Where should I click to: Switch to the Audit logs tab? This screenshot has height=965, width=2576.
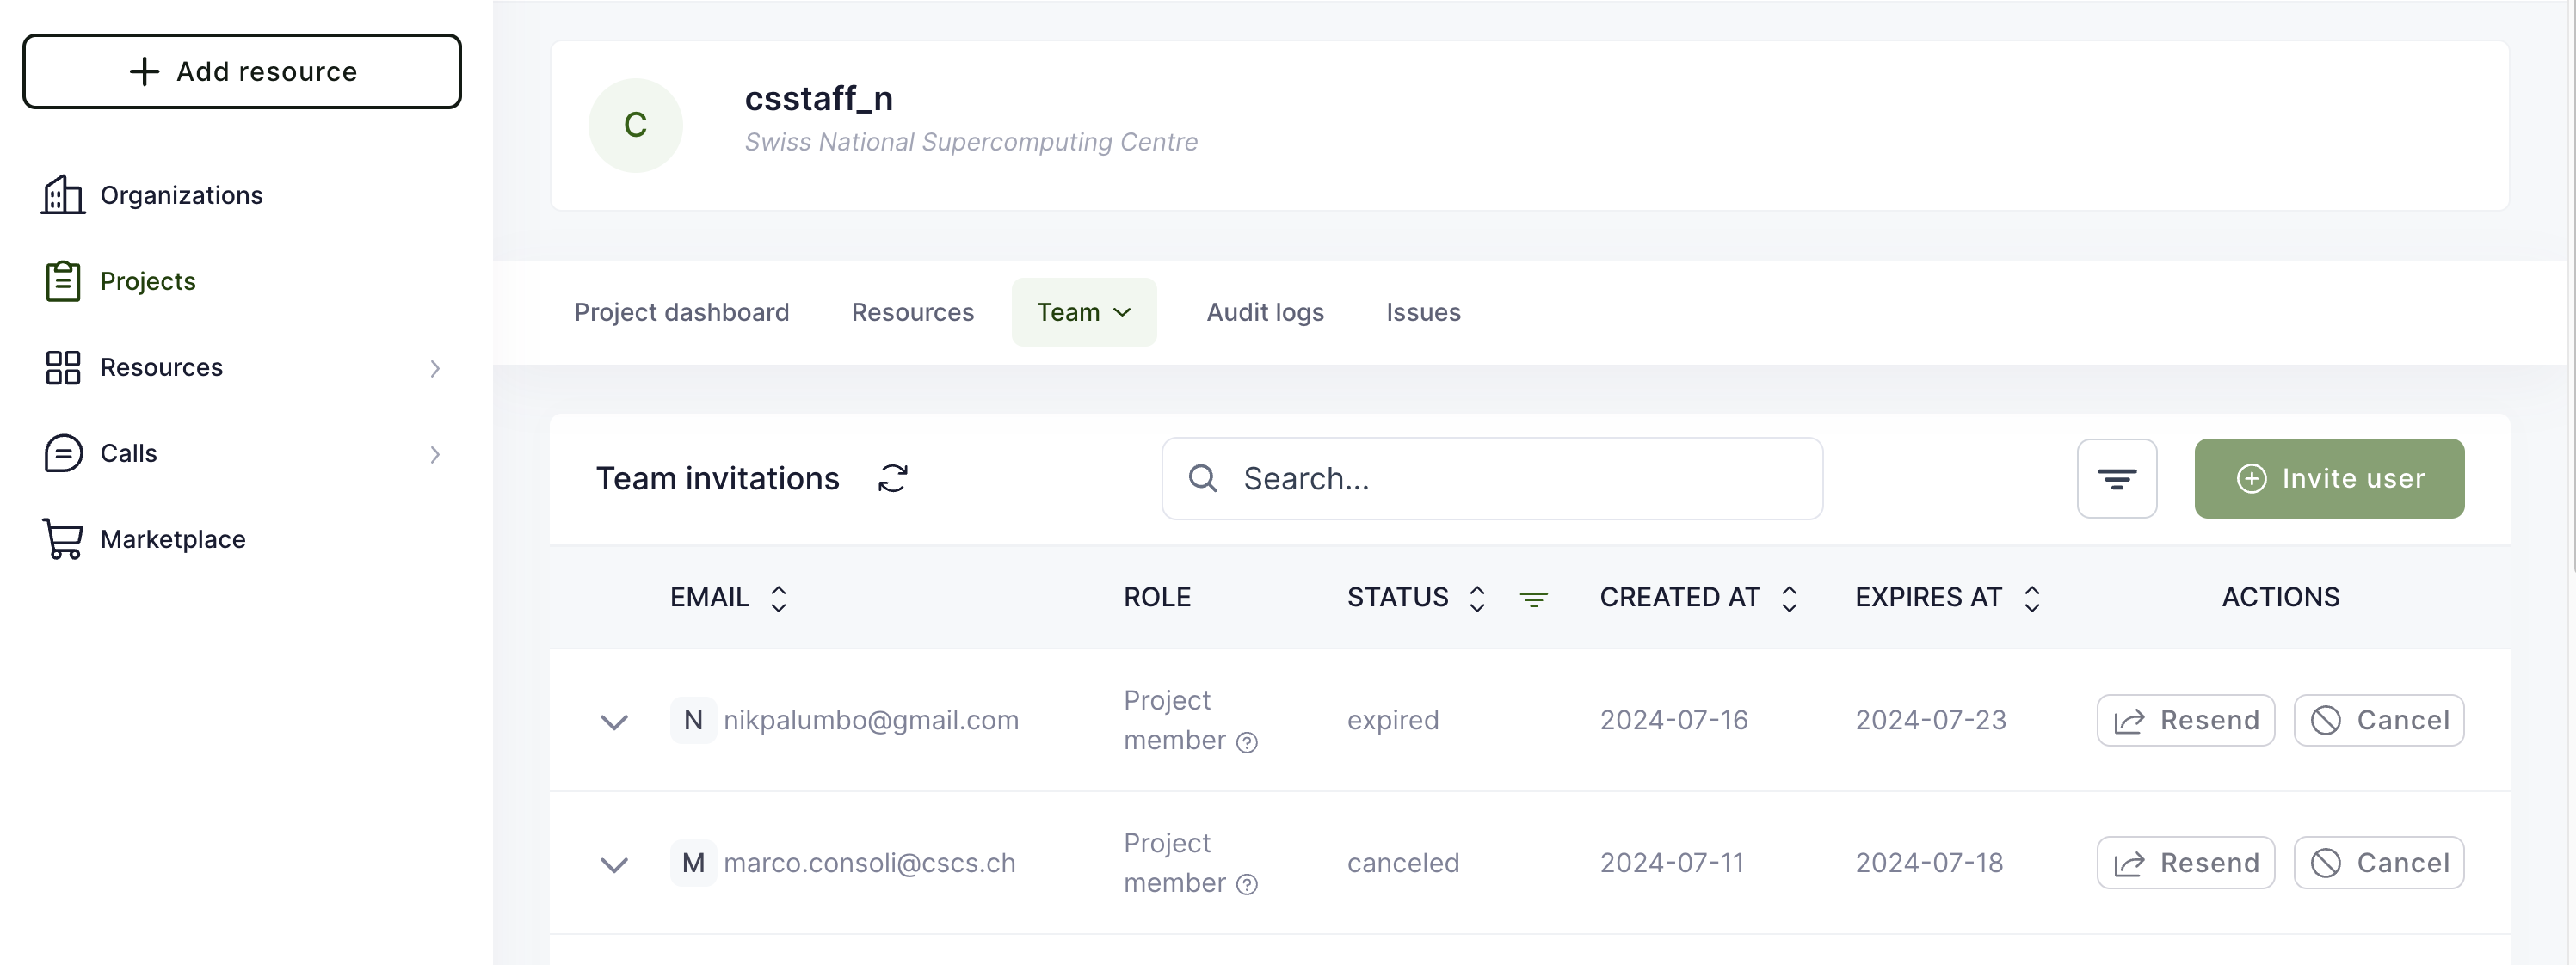[x=1265, y=312]
